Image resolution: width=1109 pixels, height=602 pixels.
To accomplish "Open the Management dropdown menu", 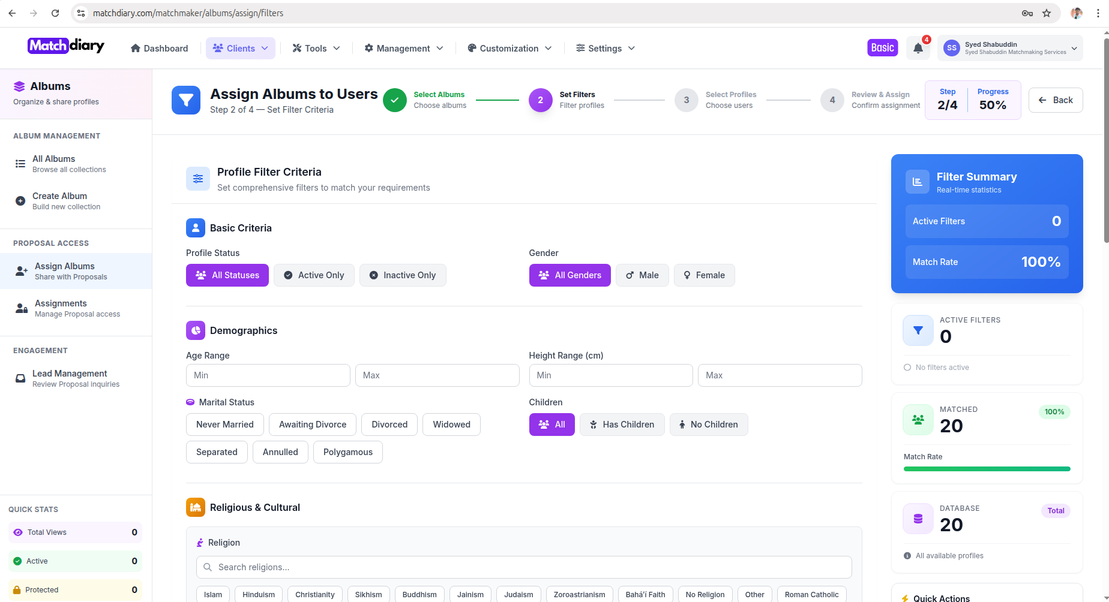I will tap(404, 49).
